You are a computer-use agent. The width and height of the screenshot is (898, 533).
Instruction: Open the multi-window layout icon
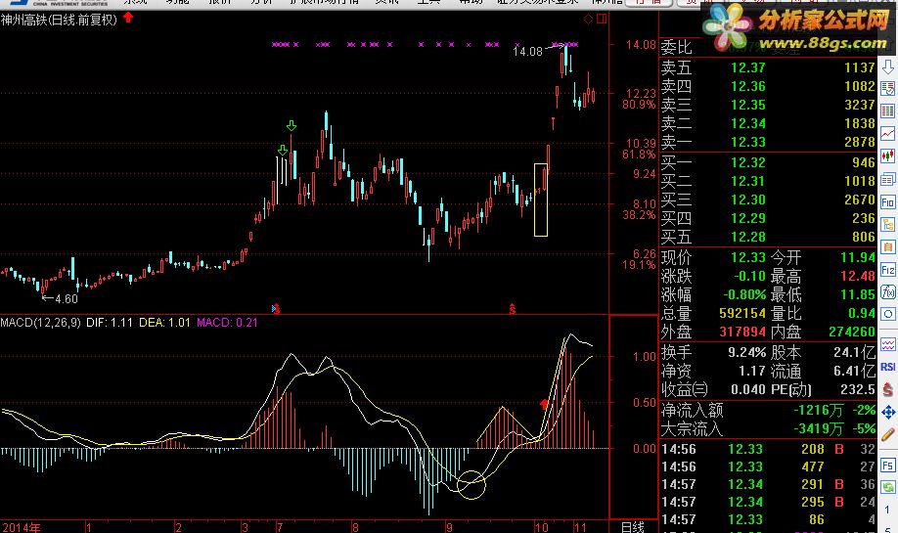coord(887,179)
